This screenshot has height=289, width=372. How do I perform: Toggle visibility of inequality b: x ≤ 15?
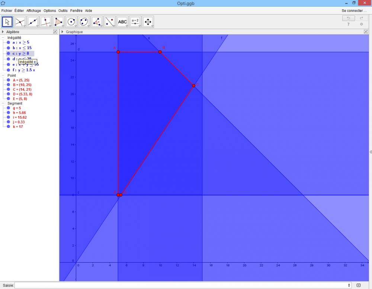click(8, 48)
